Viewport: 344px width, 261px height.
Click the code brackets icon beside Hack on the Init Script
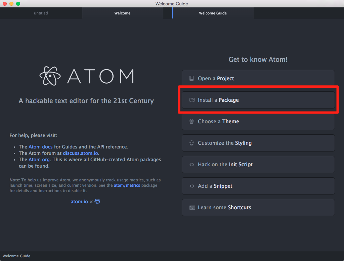[x=192, y=165]
